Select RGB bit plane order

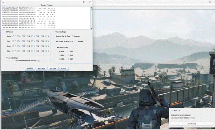pyautogui.click(x=60, y=52)
